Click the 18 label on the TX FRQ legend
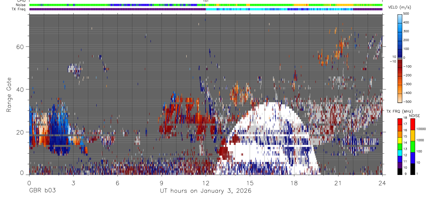 [406, 118]
